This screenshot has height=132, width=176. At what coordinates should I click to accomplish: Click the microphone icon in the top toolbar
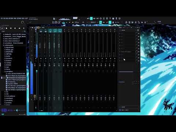pyautogui.click(x=107, y=18)
